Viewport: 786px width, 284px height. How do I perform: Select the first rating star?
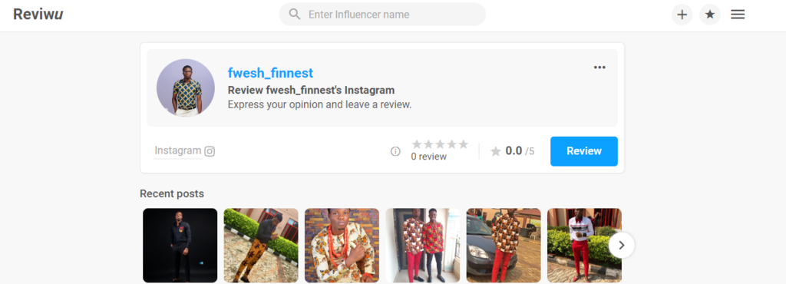(x=417, y=144)
